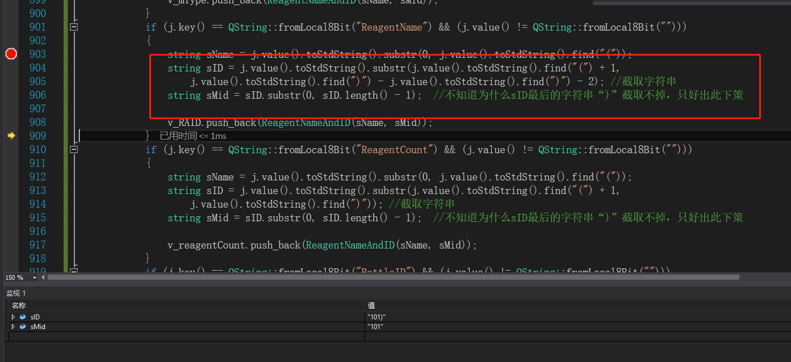Click the red breakpoint on line 903
Image resolution: width=791 pixels, height=362 pixels.
click(x=11, y=54)
